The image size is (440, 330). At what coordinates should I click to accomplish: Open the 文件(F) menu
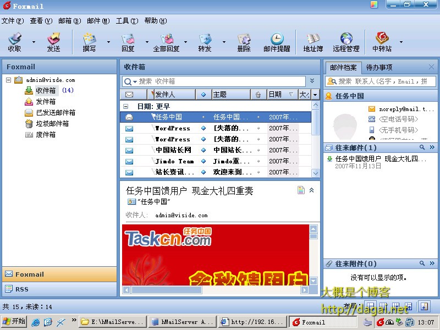[13, 21]
